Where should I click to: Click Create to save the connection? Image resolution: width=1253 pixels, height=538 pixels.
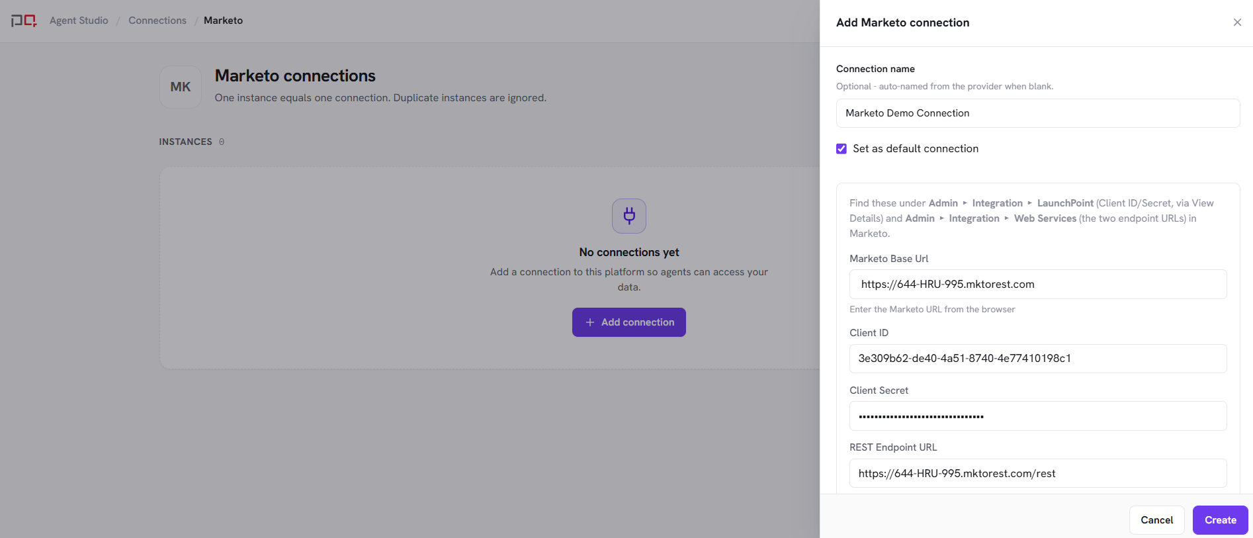click(x=1221, y=520)
